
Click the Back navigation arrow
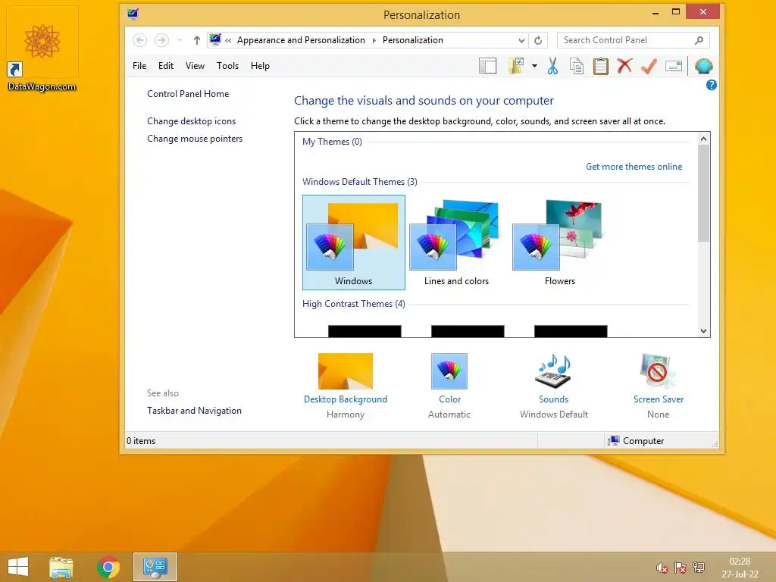140,40
